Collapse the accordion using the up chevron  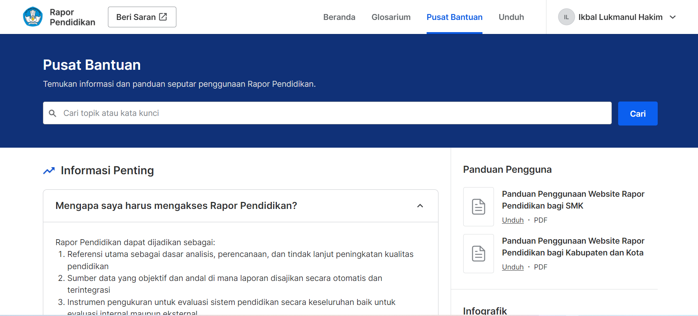(420, 206)
